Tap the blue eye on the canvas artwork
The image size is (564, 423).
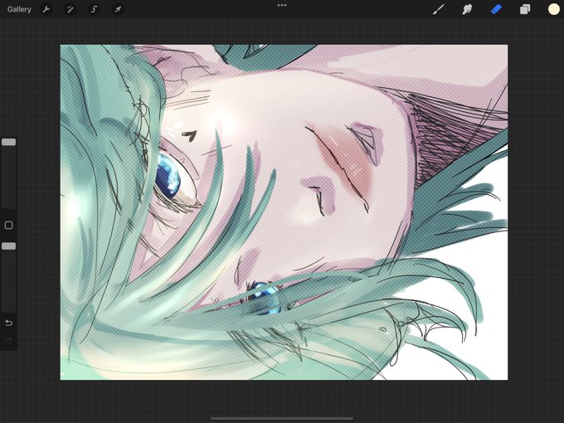point(168,175)
